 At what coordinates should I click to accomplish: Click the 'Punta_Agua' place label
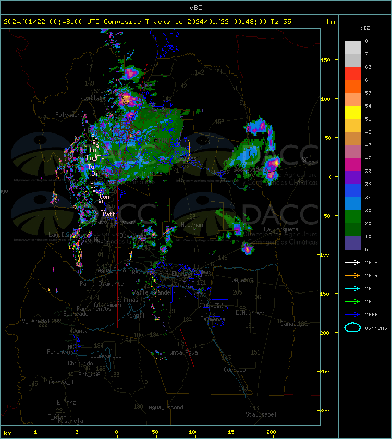182,352
